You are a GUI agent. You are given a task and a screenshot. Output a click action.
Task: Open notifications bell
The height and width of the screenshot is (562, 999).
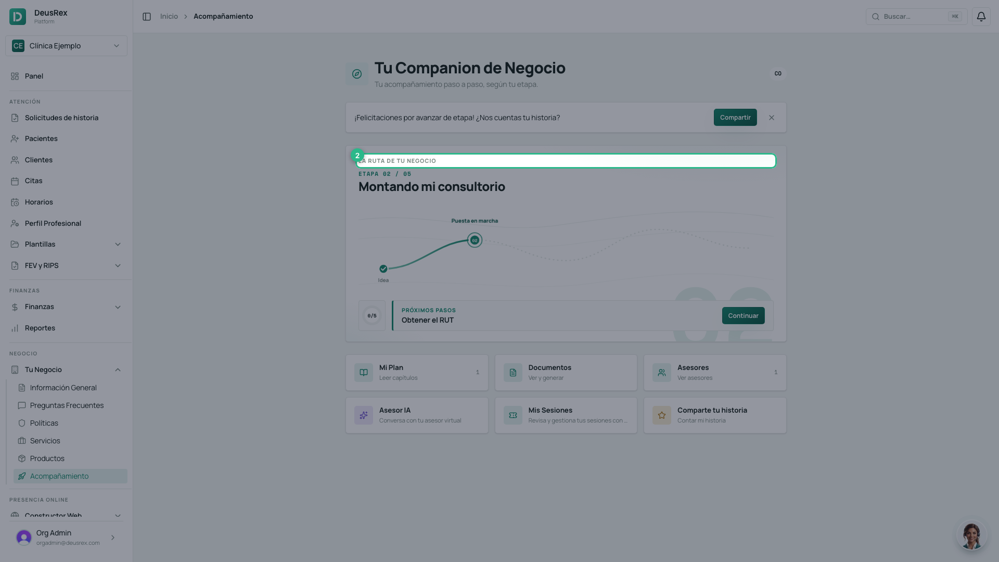coord(981,17)
